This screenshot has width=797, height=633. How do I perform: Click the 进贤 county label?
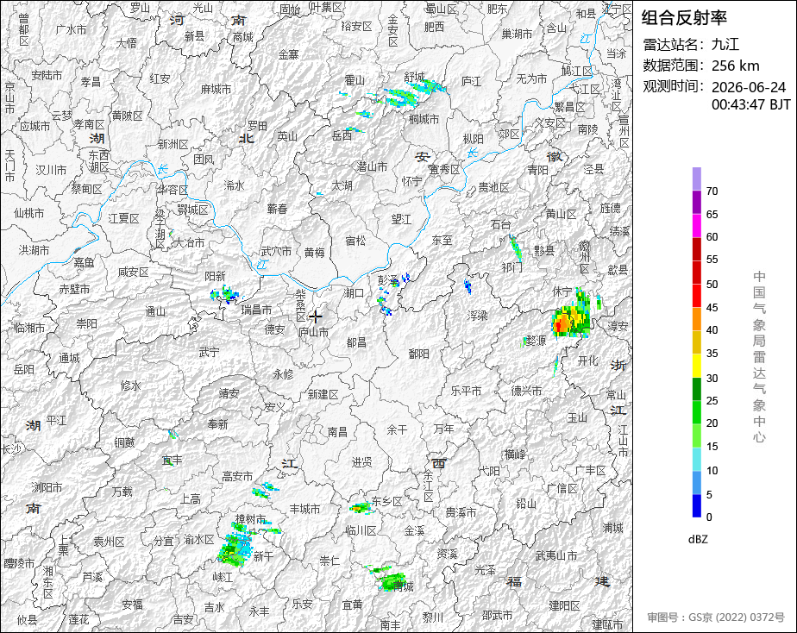pos(362,461)
